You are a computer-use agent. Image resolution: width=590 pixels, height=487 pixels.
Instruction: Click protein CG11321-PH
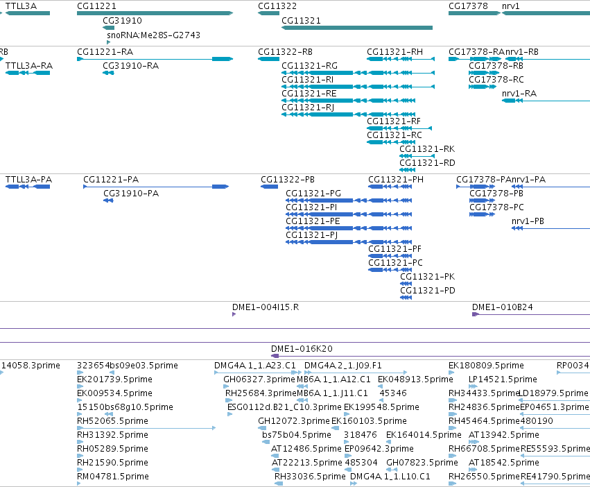click(x=396, y=179)
